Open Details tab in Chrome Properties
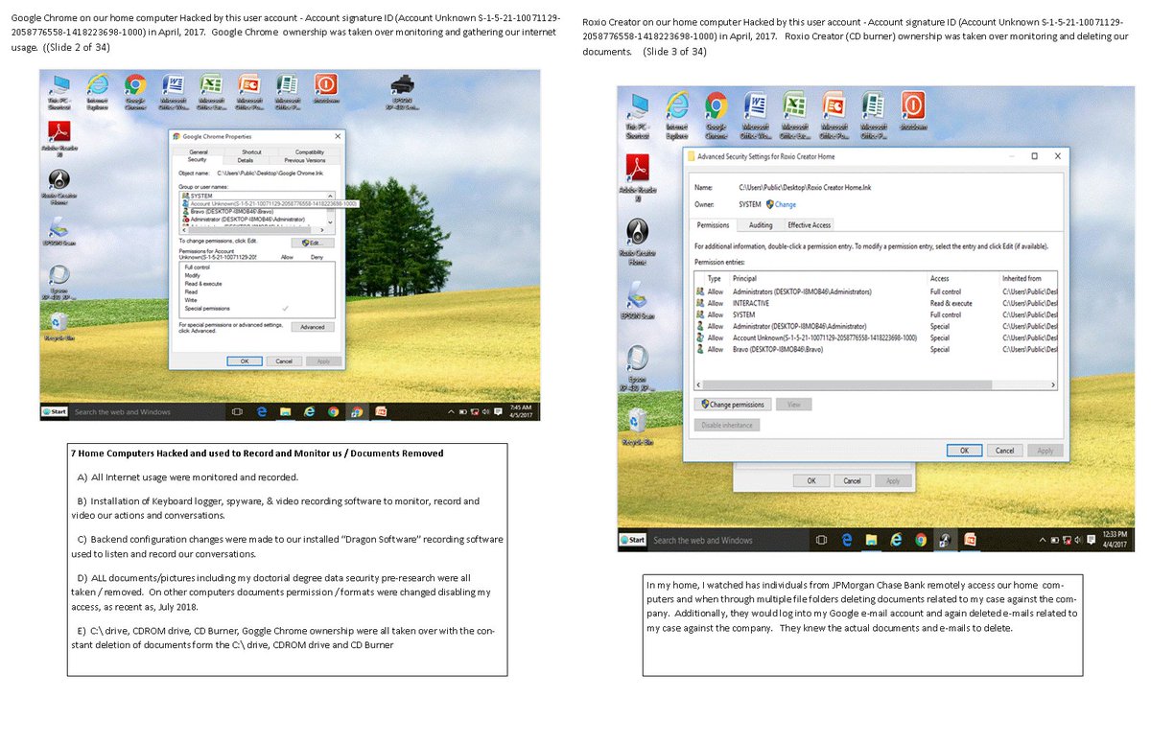Image resolution: width=1151 pixels, height=744 pixels. 245,160
